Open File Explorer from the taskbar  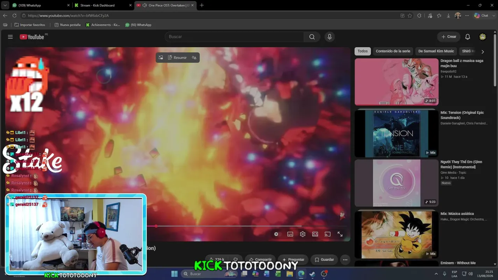pos(289,274)
